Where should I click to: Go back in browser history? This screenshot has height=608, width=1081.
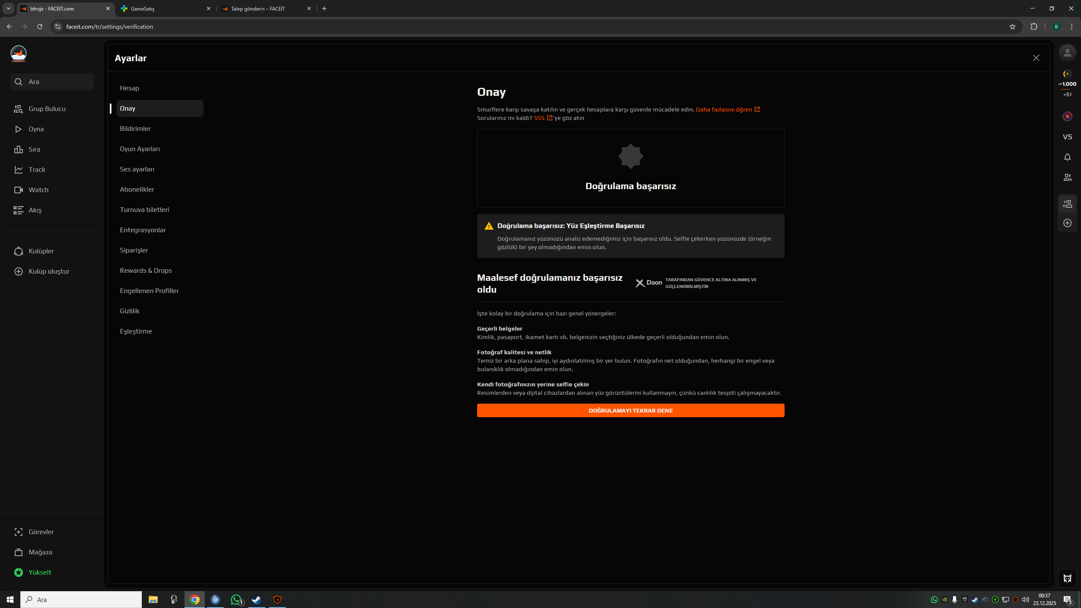(x=9, y=27)
